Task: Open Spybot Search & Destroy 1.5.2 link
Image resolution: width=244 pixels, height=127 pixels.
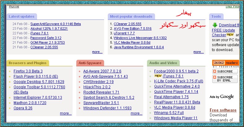Action: click(x=109, y=98)
